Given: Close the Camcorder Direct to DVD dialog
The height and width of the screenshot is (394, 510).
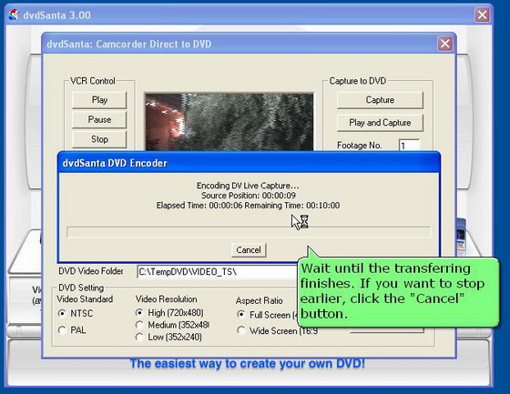Looking at the screenshot, I should click(445, 44).
